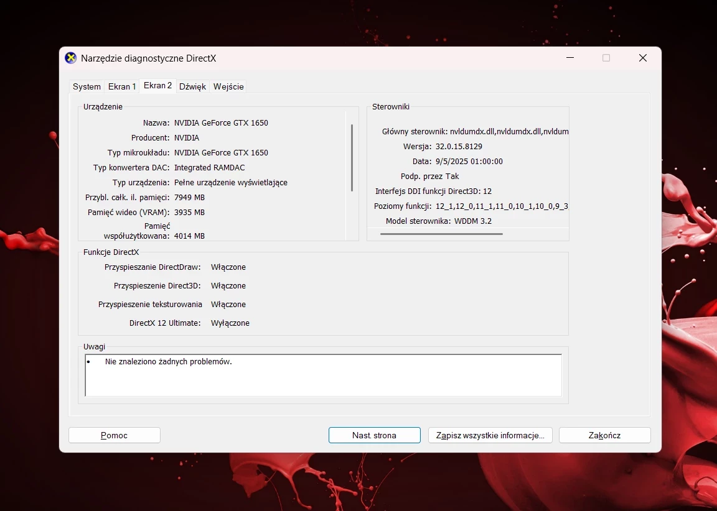
Task: Click the horizontal scrollbar in Sterowniki panel
Action: tap(441, 234)
